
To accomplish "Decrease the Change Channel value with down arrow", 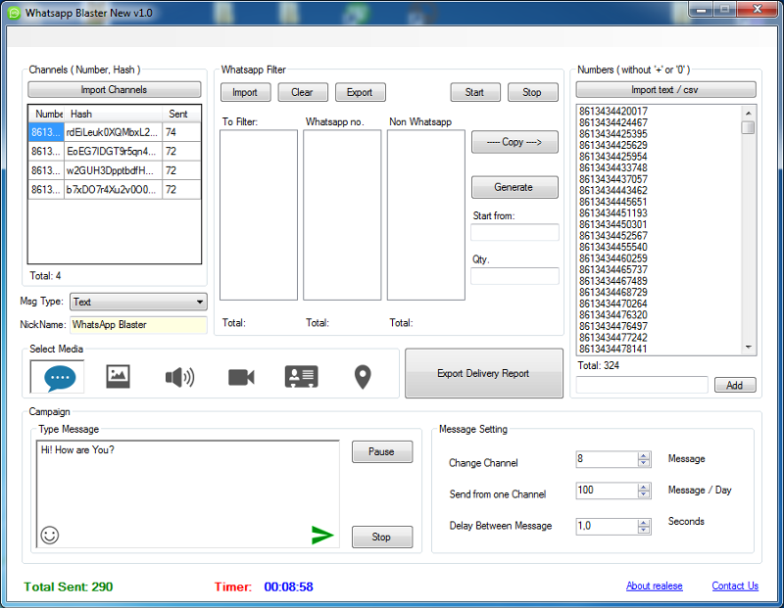I will [644, 463].
